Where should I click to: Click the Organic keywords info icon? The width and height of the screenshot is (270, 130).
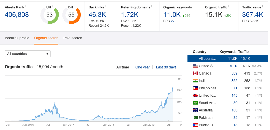pyautogui.click(x=193, y=7)
